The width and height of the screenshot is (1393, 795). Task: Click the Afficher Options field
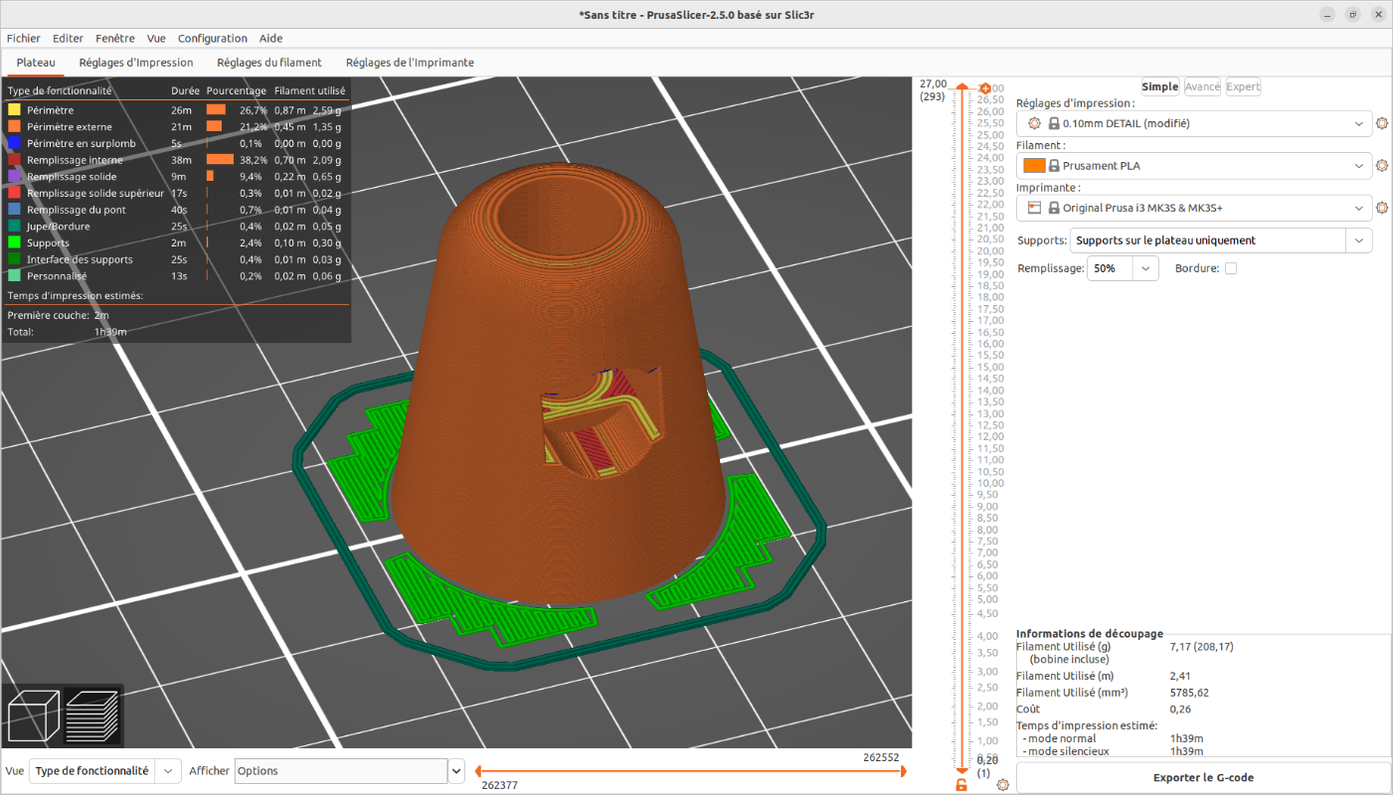340,771
